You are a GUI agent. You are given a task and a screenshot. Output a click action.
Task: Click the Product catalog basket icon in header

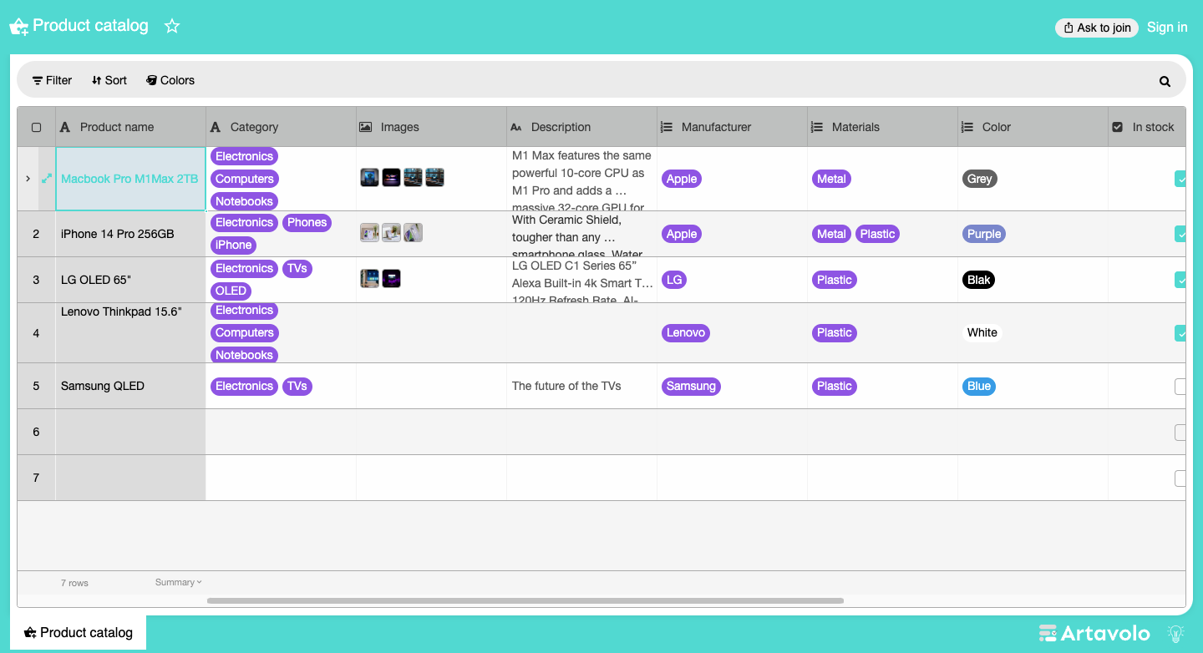point(18,27)
